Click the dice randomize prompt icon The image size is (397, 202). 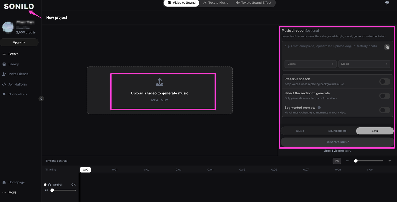(x=387, y=47)
